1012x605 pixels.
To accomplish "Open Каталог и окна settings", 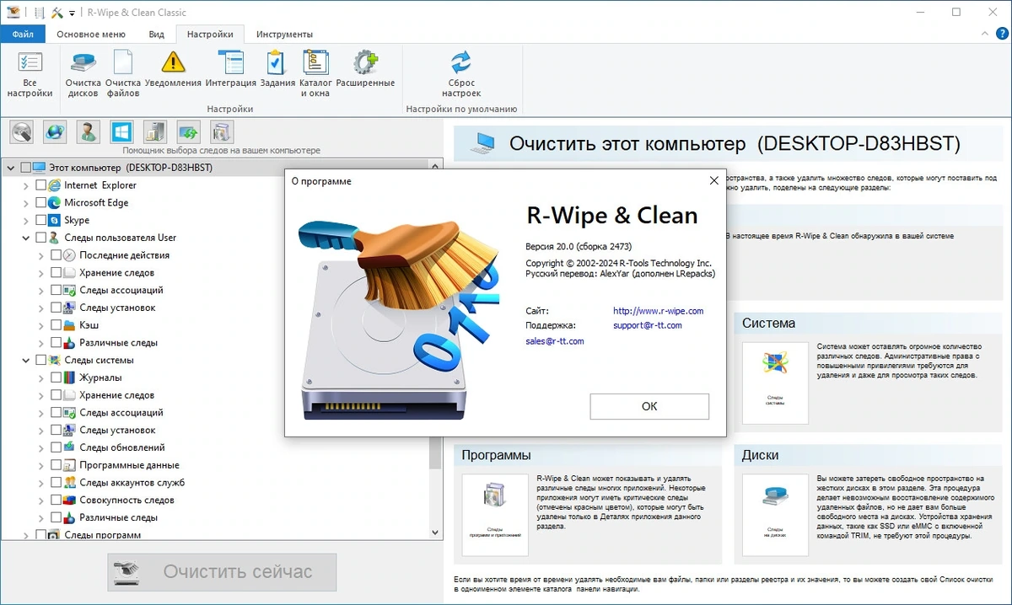I will [315, 73].
